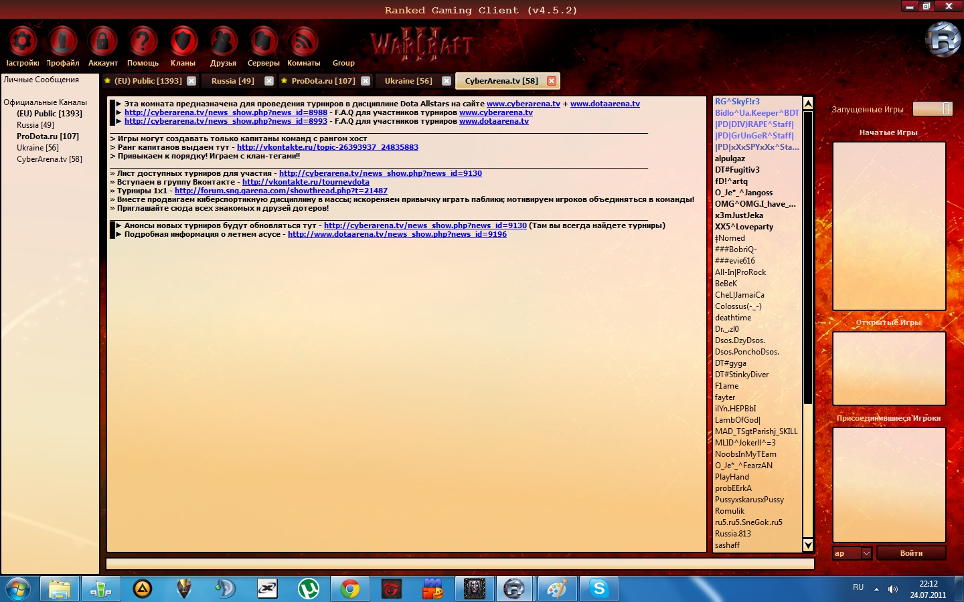Select (EU) Public [1393] channel in sidebar
Viewport: 964px width, 602px height.
(50, 114)
